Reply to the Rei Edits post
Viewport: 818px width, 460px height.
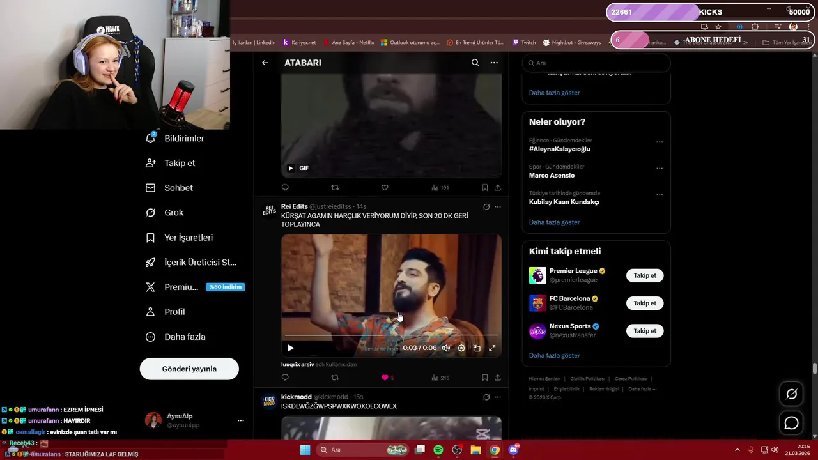point(285,378)
